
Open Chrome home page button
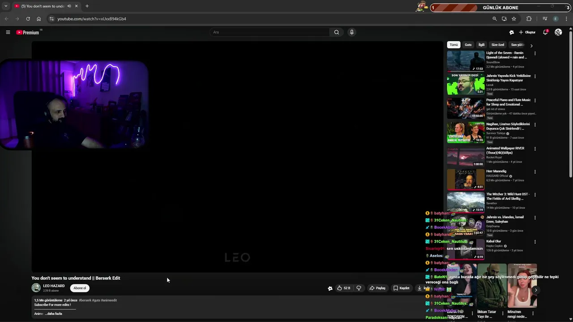point(38,19)
